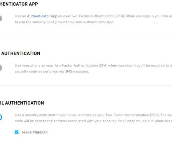Image resolution: width=172 pixels, height=149 pixels.
Task: Click the divider below Authenticator App section
Action: click(x=86, y=36)
